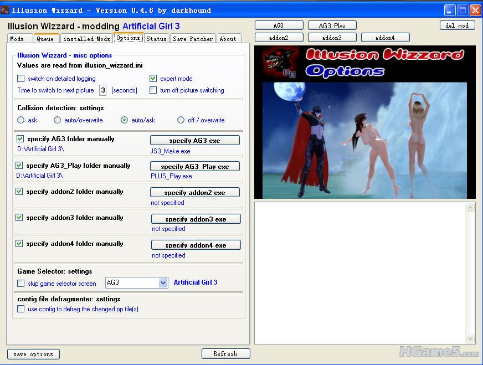The image size is (483, 365).
Task: Click the addon4 button at top
Action: coord(386,38)
